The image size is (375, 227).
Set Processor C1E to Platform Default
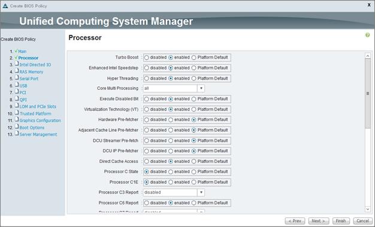[x=193, y=182]
